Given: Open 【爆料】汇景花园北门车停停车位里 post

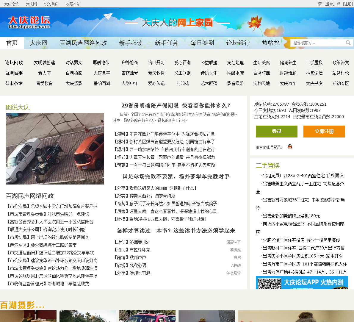Looking at the screenshot, I should coord(164,134).
